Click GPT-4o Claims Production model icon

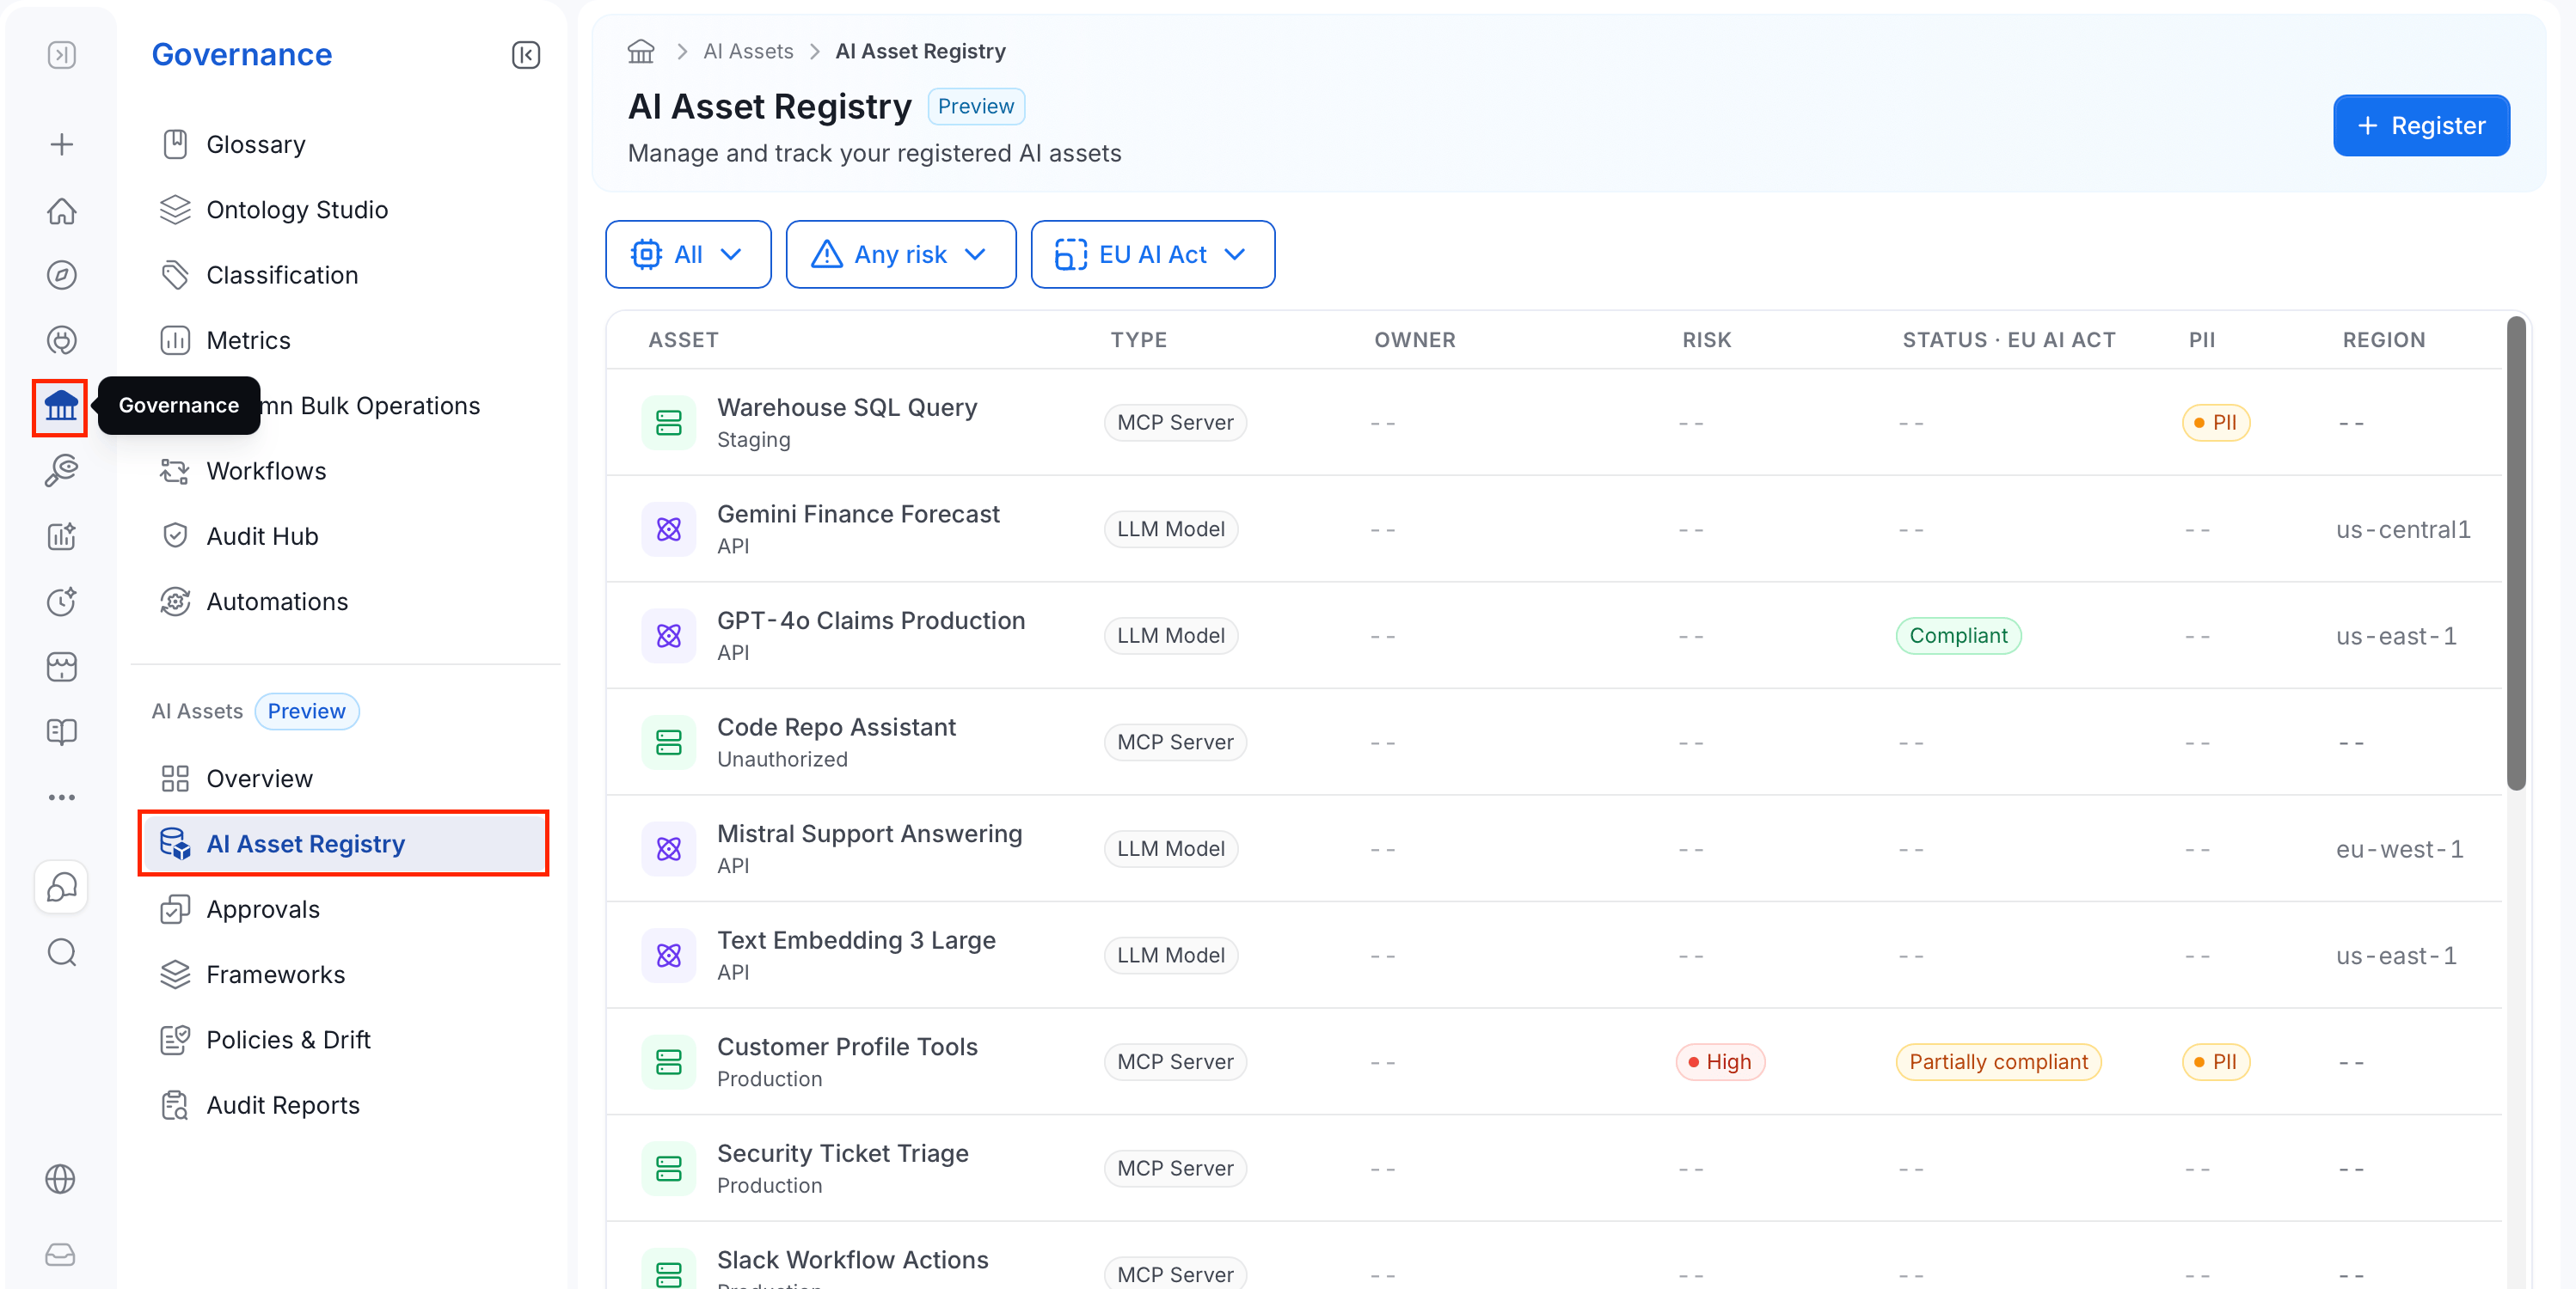click(669, 636)
